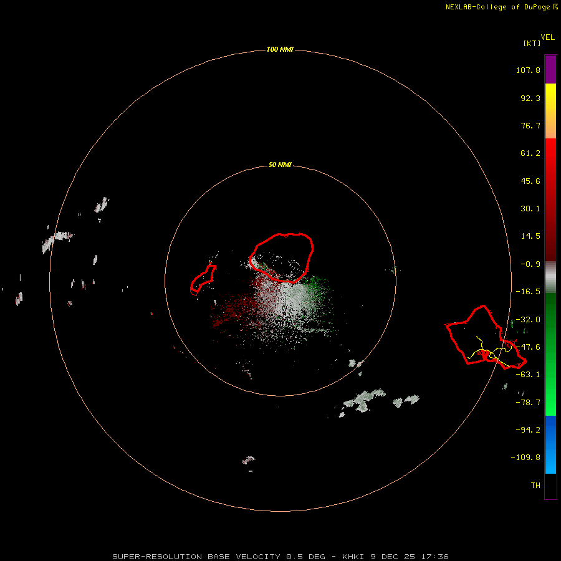Click the 76.7 legend value

530,125
